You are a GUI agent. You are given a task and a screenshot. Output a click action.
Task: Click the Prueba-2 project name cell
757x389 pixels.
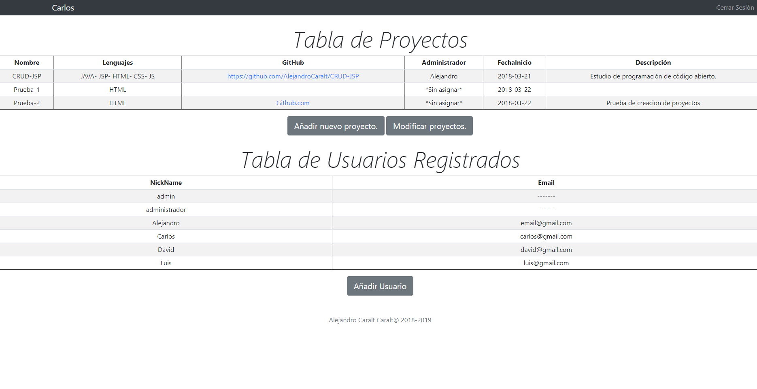pos(27,103)
